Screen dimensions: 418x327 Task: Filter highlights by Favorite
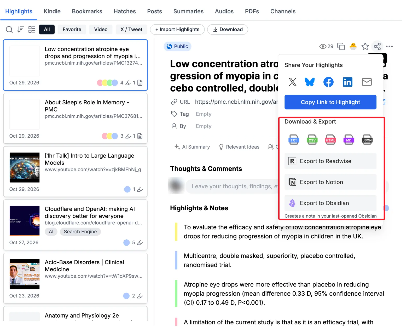tap(72, 30)
